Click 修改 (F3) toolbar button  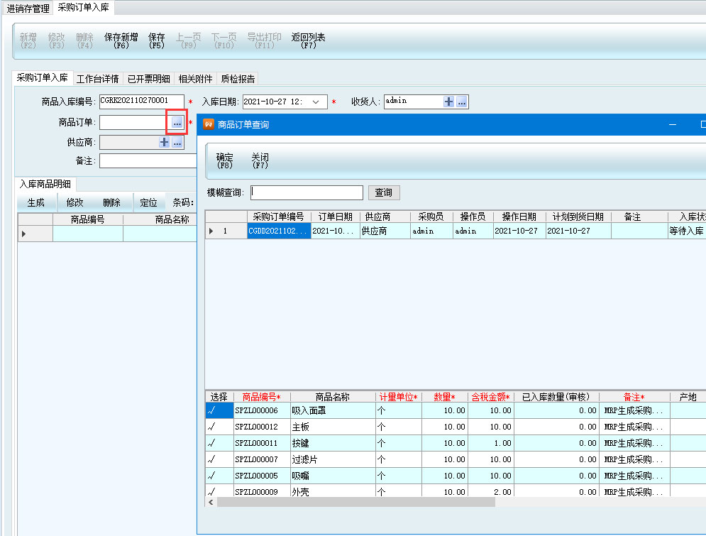click(x=56, y=40)
